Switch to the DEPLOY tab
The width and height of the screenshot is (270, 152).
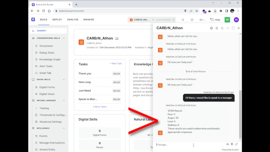tap(57, 19)
